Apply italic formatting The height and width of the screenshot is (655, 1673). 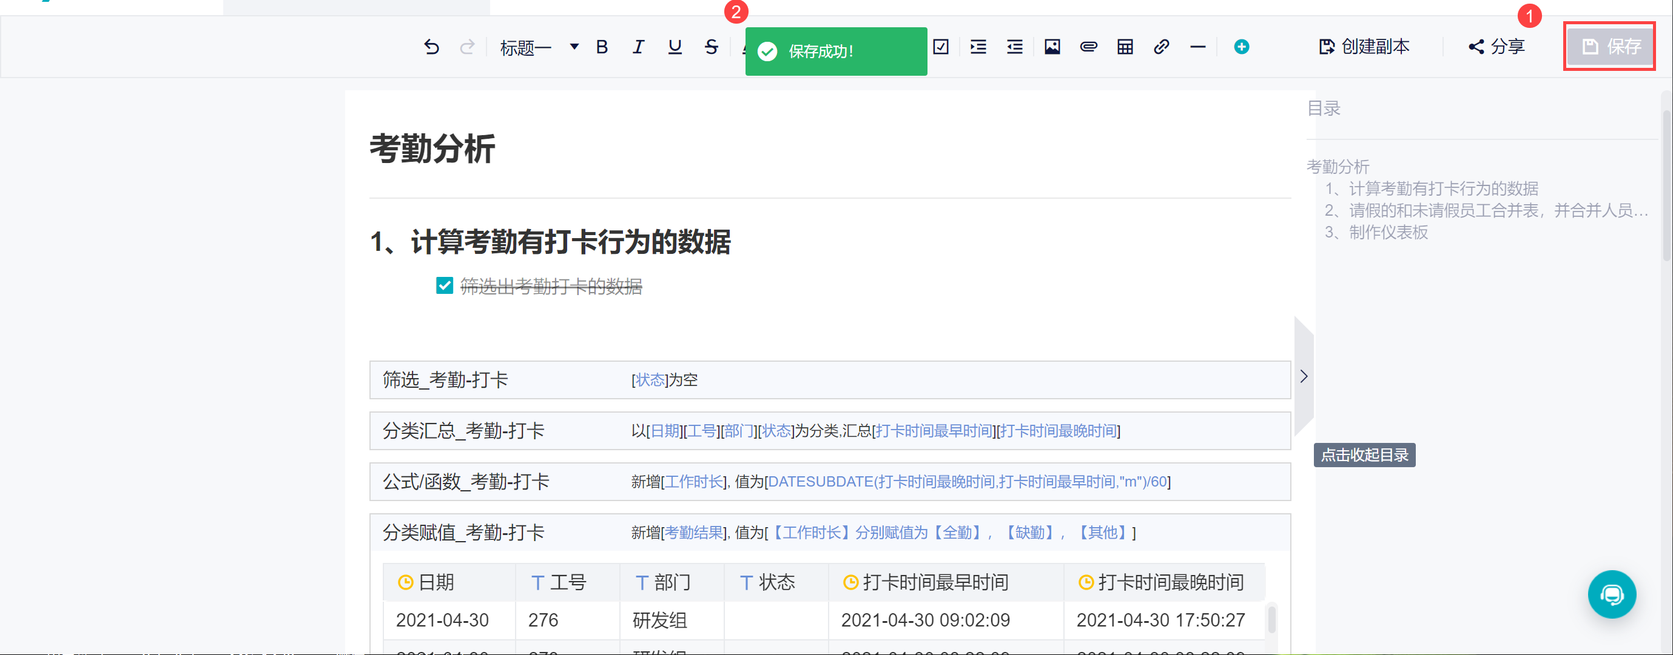point(638,47)
